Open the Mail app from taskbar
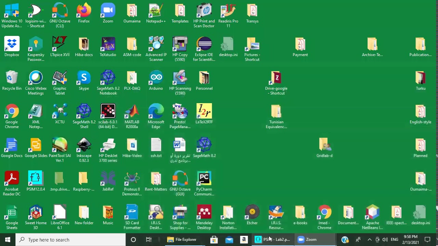Viewport: 438px width, 246px height. pos(229,240)
